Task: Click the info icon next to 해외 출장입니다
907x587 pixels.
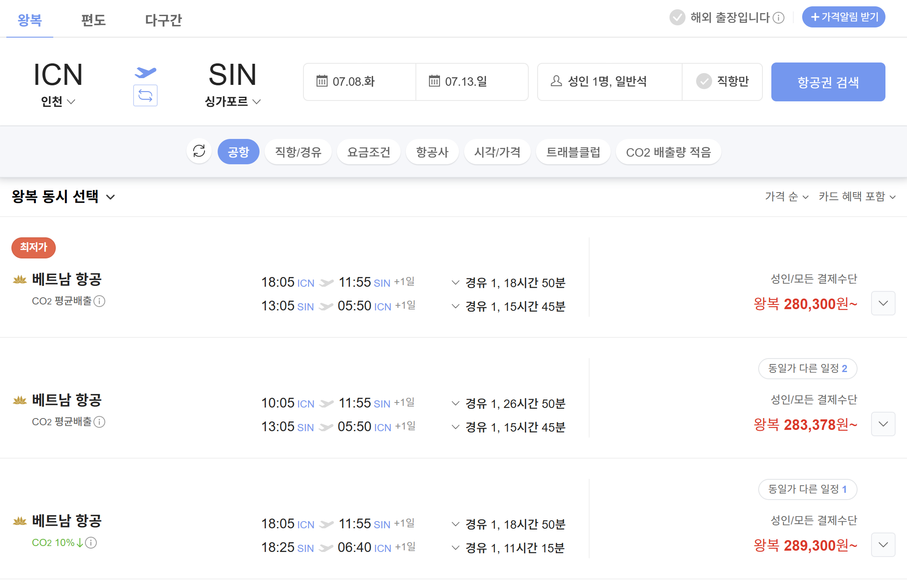Action: coord(779,18)
